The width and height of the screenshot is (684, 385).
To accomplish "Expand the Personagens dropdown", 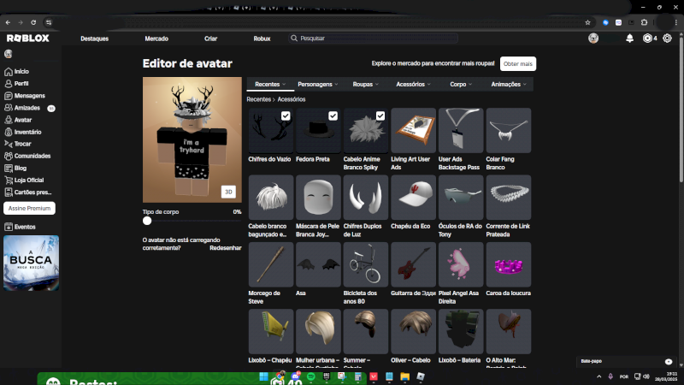I will click(317, 84).
